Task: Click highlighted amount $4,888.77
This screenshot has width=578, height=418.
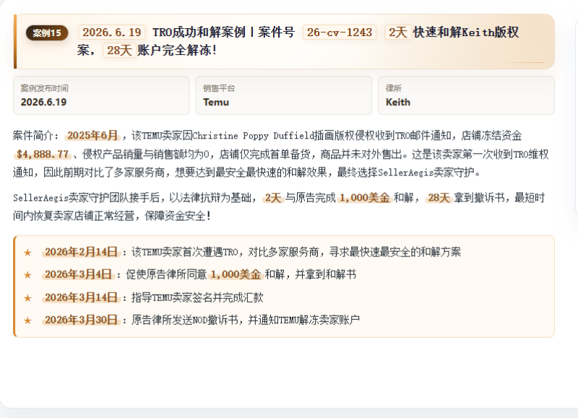Action: click(43, 154)
